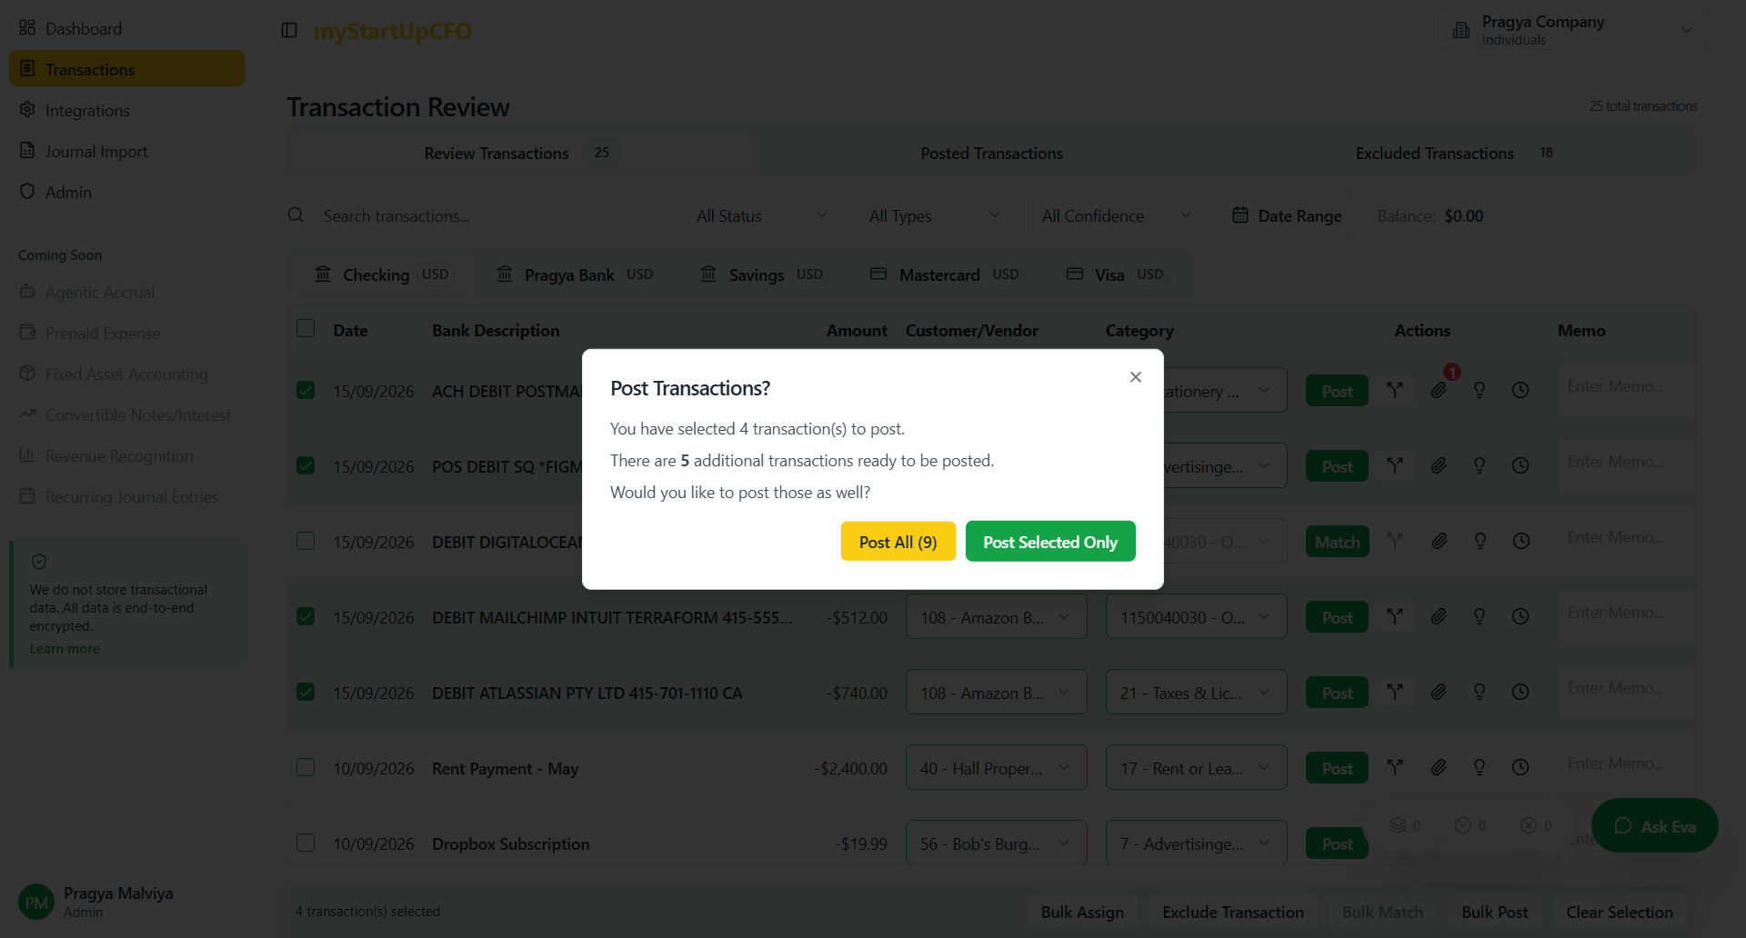This screenshot has height=938, width=1746.
Task: Select Journal Import from the sidebar
Action: (96, 151)
